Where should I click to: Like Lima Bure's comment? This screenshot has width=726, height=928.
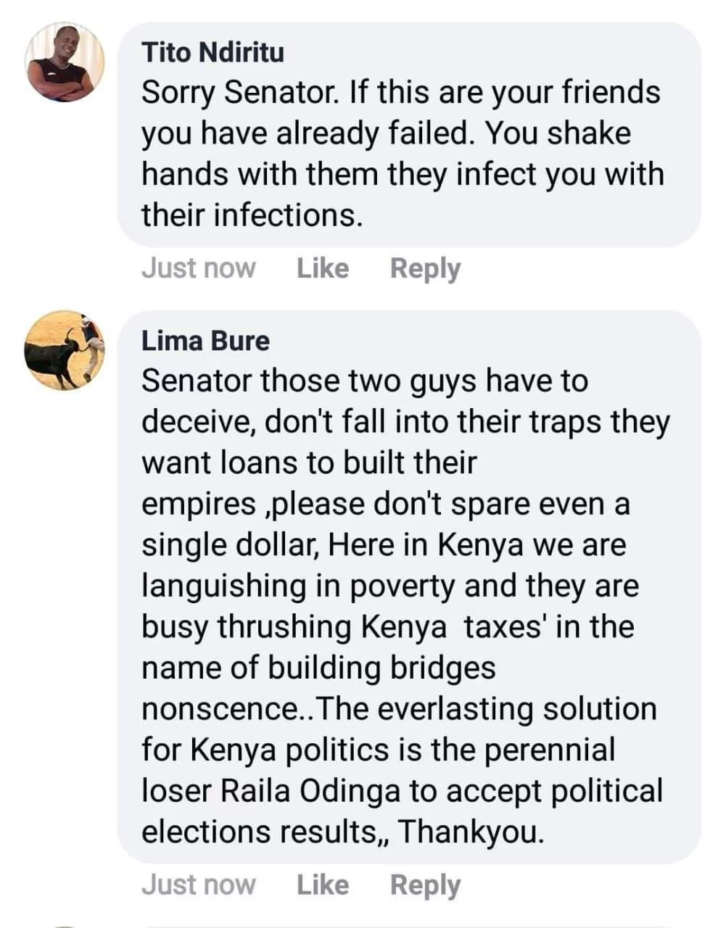(x=323, y=885)
